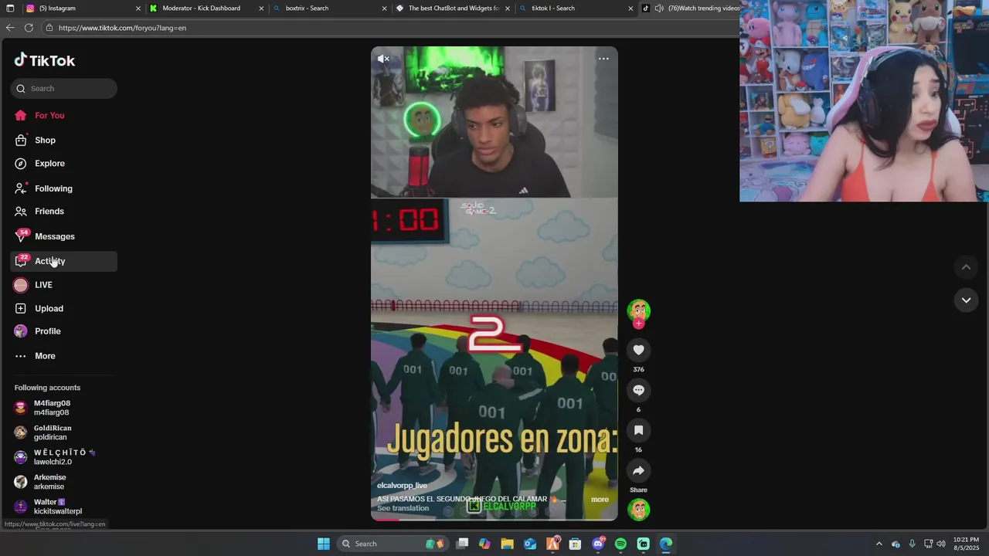Open Spotify from the taskbar
Viewport: 989px width, 556px height.
coord(620,544)
